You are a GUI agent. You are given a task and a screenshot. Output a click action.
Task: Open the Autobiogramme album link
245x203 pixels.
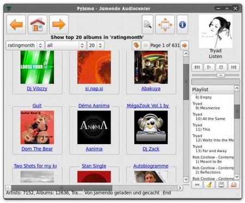tap(151, 166)
